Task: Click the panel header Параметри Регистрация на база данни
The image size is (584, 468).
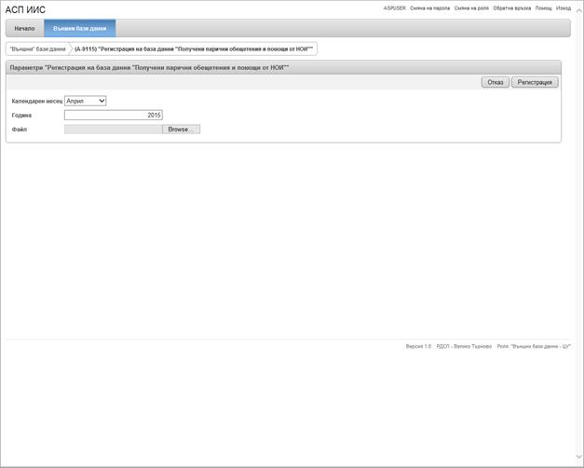Action: pyautogui.click(x=149, y=68)
